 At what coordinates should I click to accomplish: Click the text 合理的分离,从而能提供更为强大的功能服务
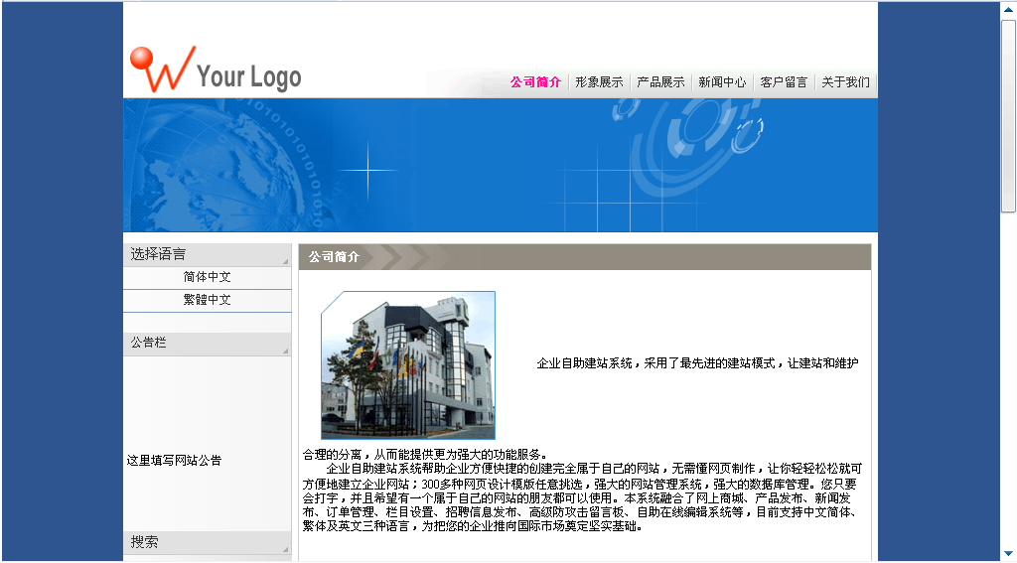[x=425, y=454]
